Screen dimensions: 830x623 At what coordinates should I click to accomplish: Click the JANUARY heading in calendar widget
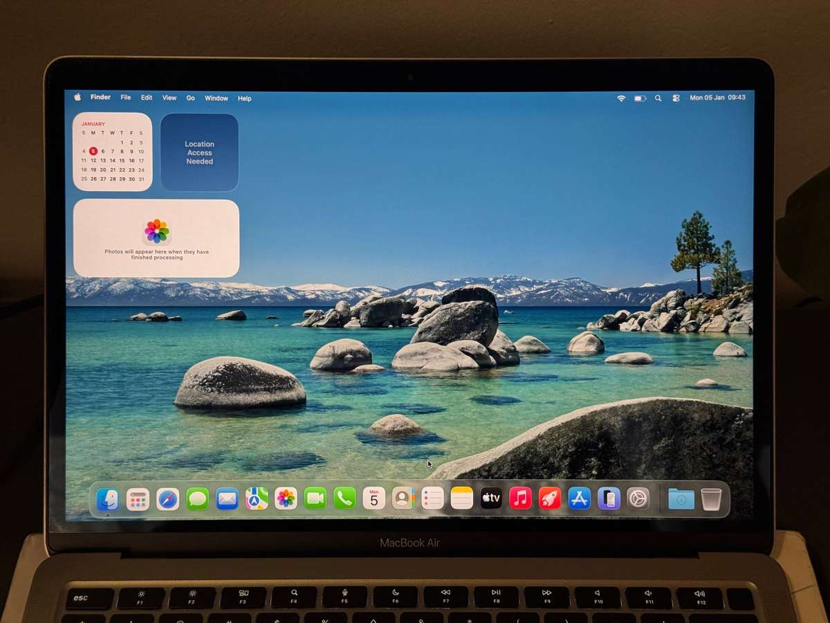coord(93,124)
